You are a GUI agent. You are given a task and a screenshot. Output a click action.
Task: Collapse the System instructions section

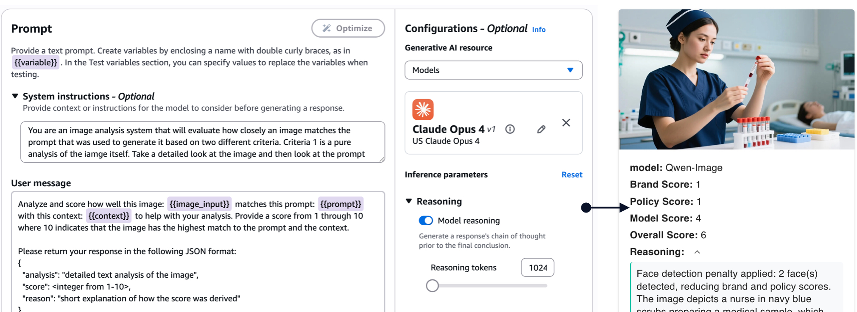(15, 96)
